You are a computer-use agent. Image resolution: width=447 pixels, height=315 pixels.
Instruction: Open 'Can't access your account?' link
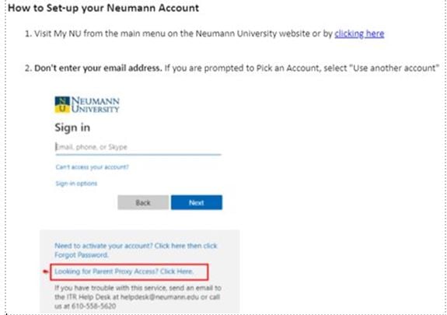click(x=92, y=167)
